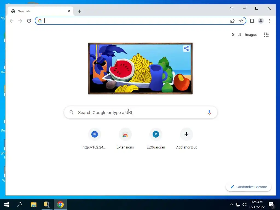The width and height of the screenshot is (280, 210).
Task: Open the archive app icon in taskbar
Action: pyautogui.click(x=47, y=205)
